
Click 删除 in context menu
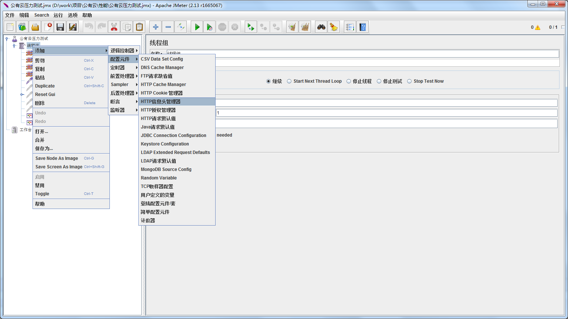click(71, 103)
